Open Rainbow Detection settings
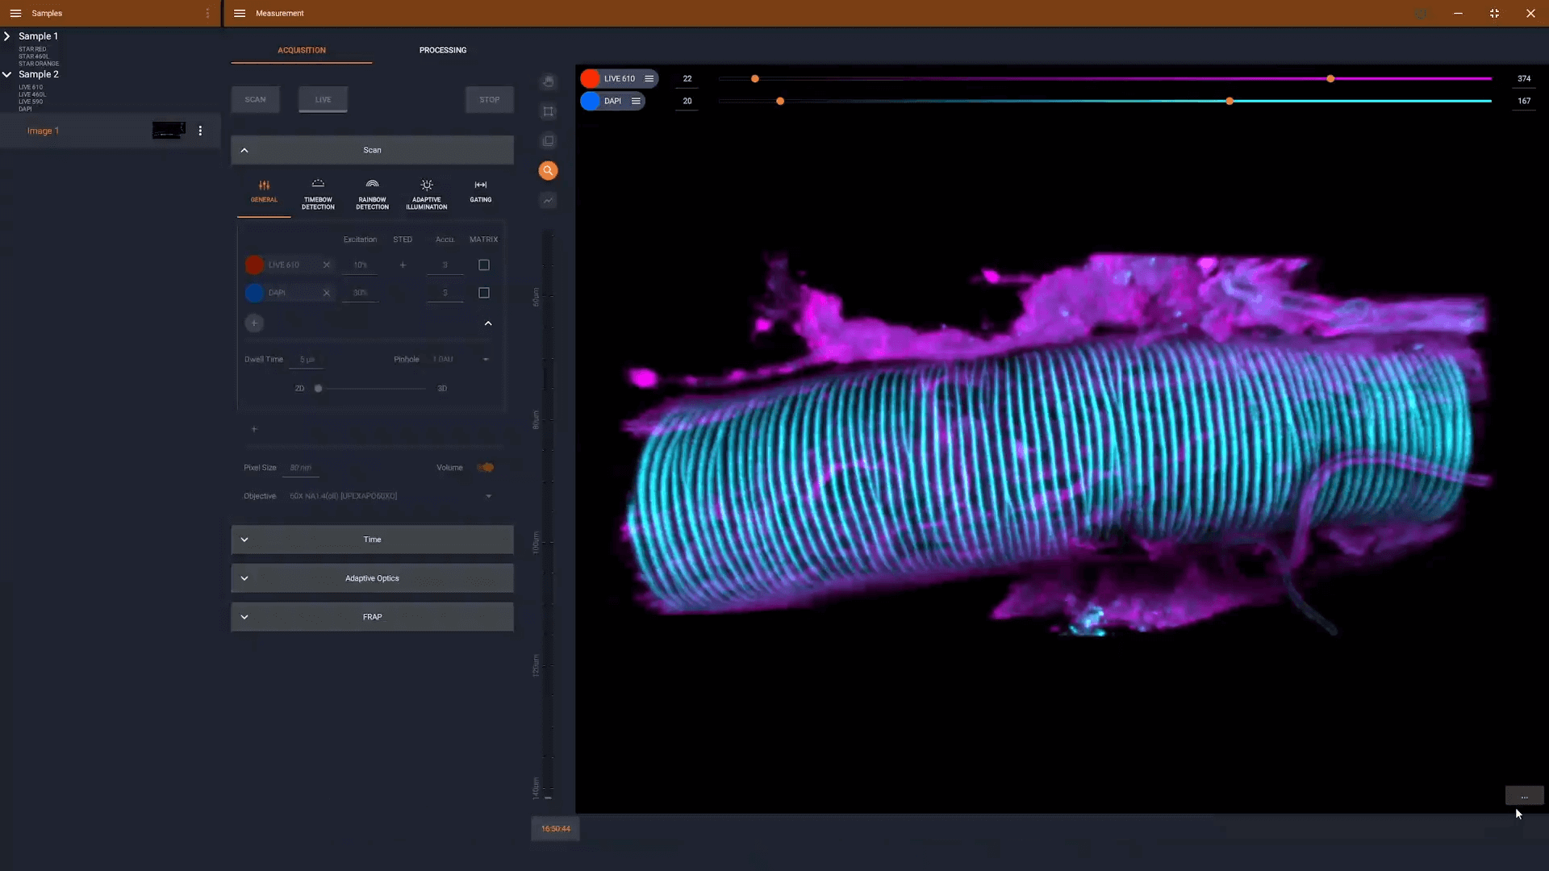 (372, 194)
